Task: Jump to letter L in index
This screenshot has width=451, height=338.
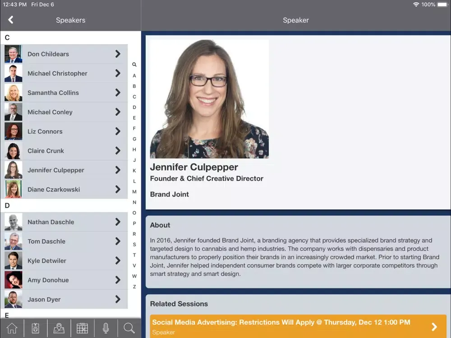Action: [134, 181]
